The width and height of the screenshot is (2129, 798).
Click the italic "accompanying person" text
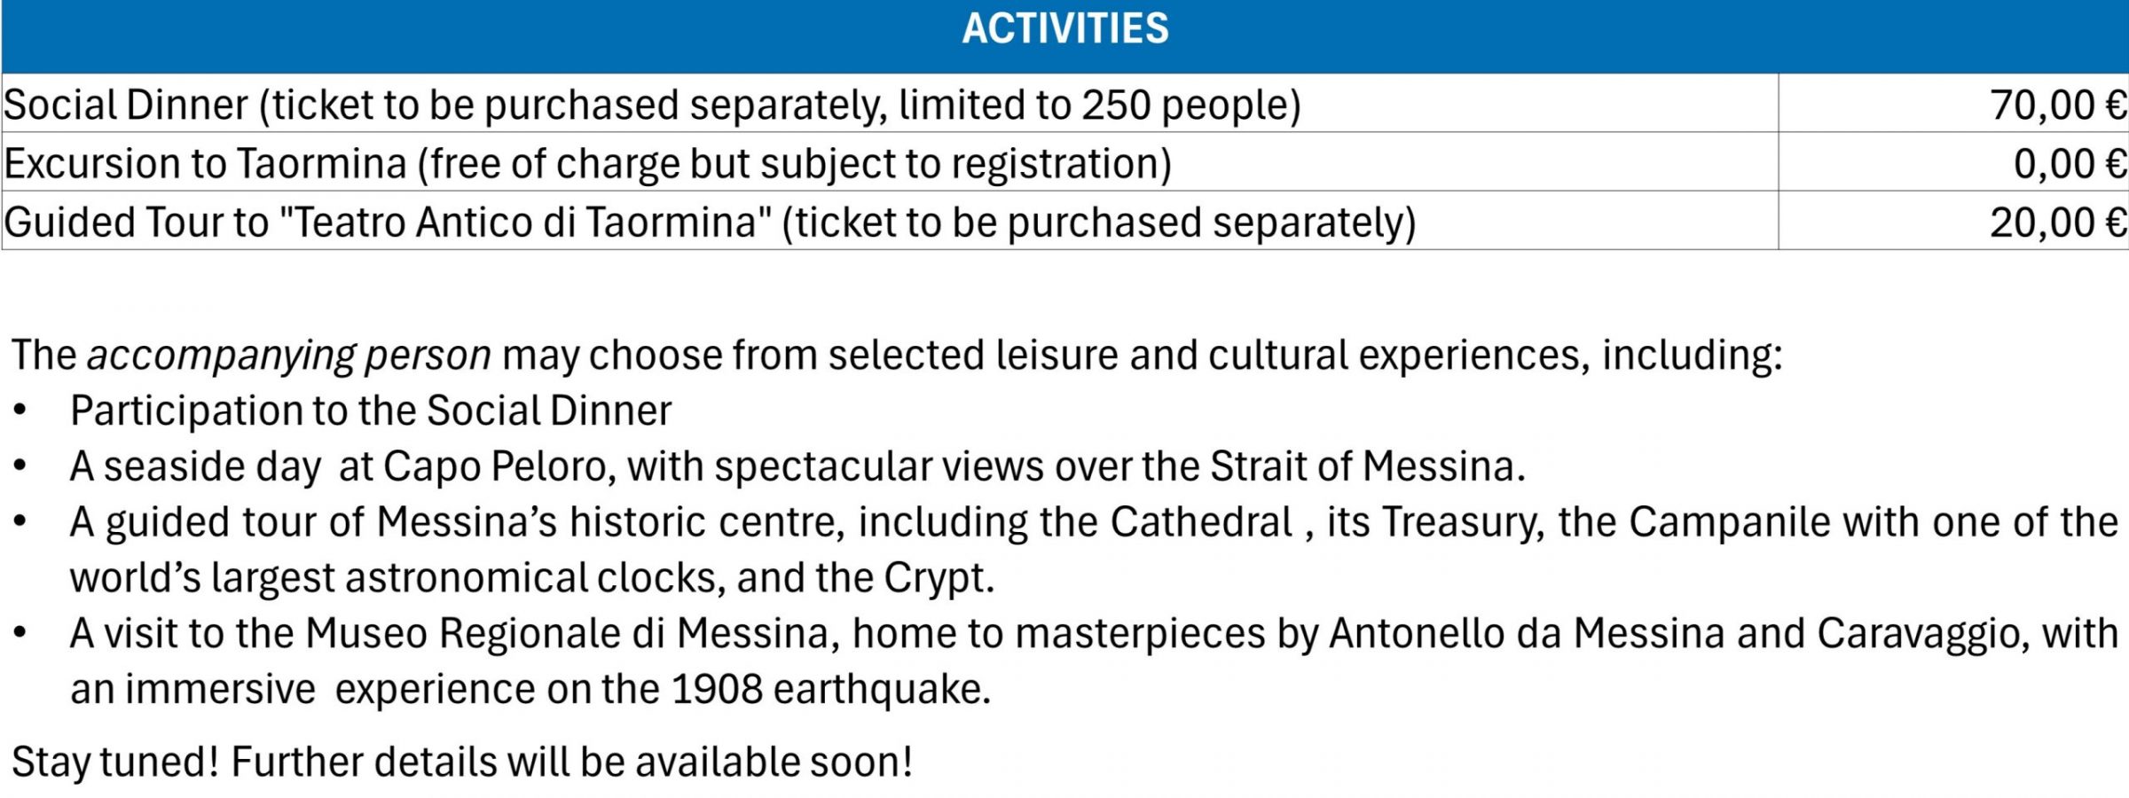click(288, 355)
